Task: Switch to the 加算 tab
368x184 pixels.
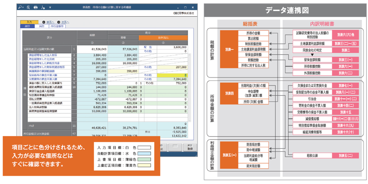Action: pos(27,26)
